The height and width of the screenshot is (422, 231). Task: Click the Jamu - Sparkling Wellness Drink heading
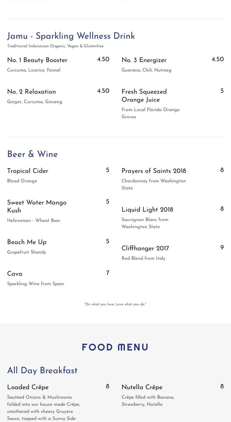pyautogui.click(x=71, y=36)
